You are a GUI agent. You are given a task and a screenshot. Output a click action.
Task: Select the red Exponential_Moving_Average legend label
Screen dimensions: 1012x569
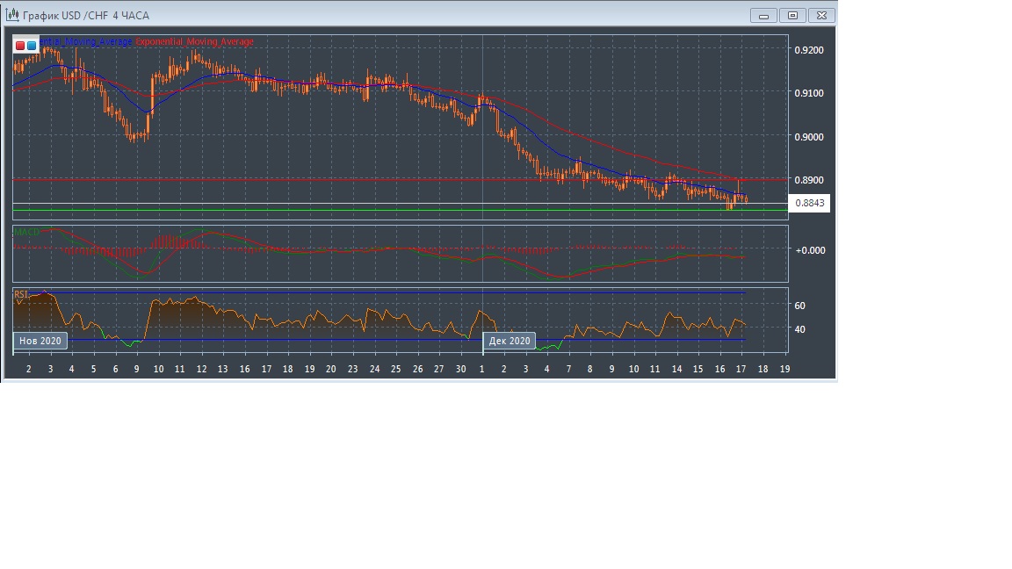pos(194,42)
